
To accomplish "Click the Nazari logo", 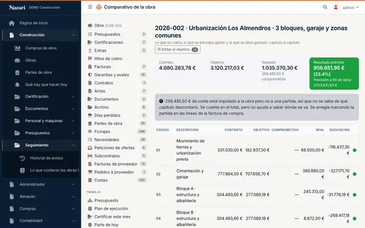I will tap(17, 7).
